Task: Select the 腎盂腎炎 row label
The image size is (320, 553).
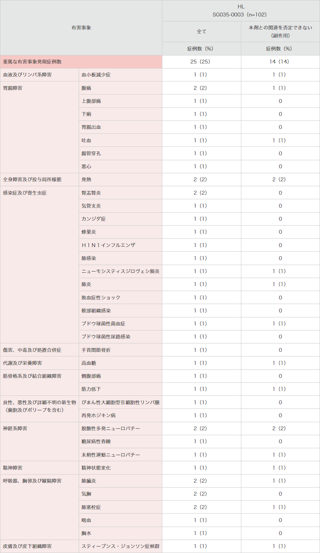Action: 120,193
